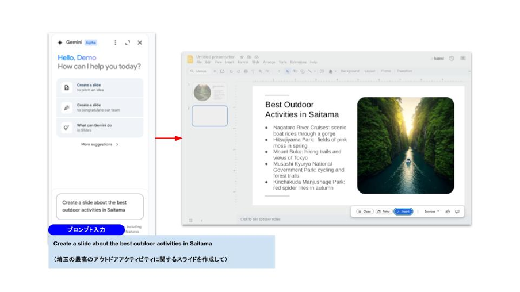This screenshot has height=292, width=520.
Task: Click the Close button on preview bar
Action: point(365,212)
